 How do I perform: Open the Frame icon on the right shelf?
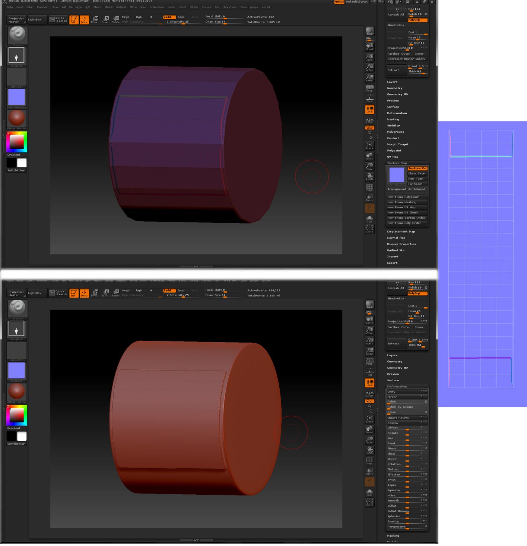pyautogui.click(x=369, y=145)
